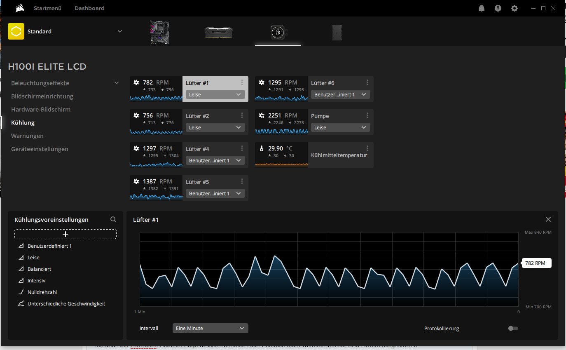Select Kühlung in sidebar
566x350 pixels.
[23, 122]
